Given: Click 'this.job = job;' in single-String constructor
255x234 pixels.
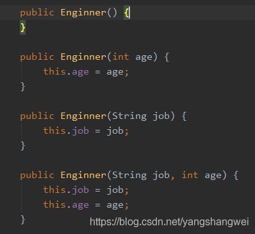Looking at the screenshot, I should pos(86,131).
